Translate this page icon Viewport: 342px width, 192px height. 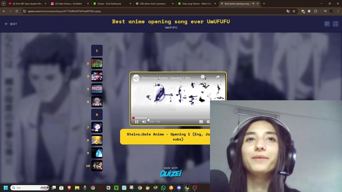[288, 11]
